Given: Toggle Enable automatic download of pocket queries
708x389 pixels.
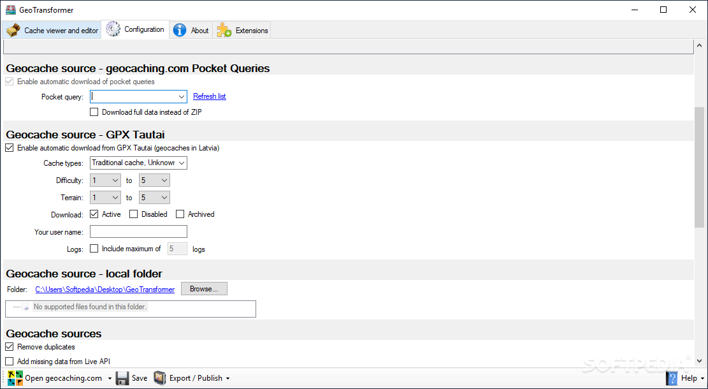Looking at the screenshot, I should point(9,82).
